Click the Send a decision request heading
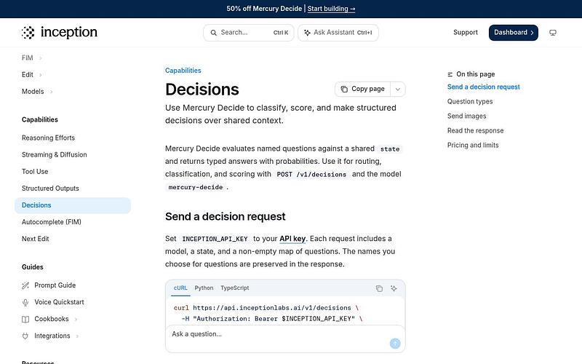 click(226, 216)
